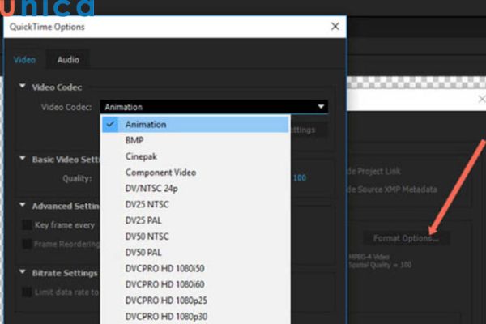Select DVCPRO HD 1080p30 codec

click(x=196, y=316)
